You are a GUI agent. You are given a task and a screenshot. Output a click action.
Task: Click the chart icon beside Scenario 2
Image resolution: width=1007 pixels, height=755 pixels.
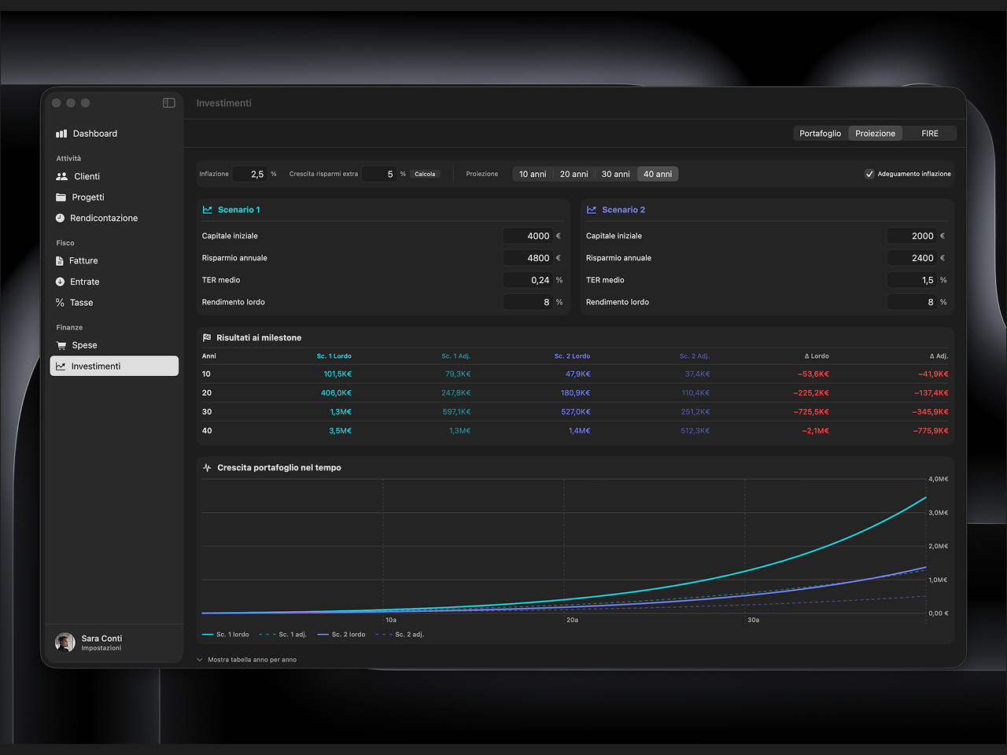pos(592,210)
